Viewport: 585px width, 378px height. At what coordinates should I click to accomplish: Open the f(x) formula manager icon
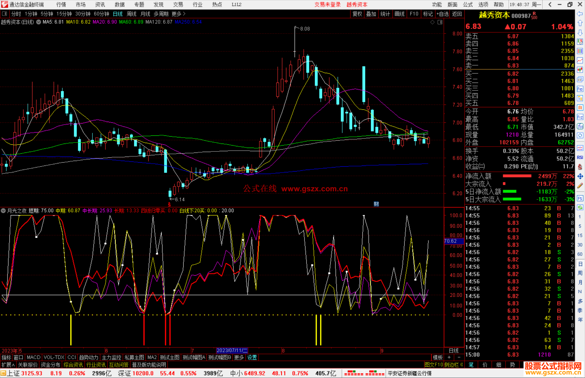point(580,126)
